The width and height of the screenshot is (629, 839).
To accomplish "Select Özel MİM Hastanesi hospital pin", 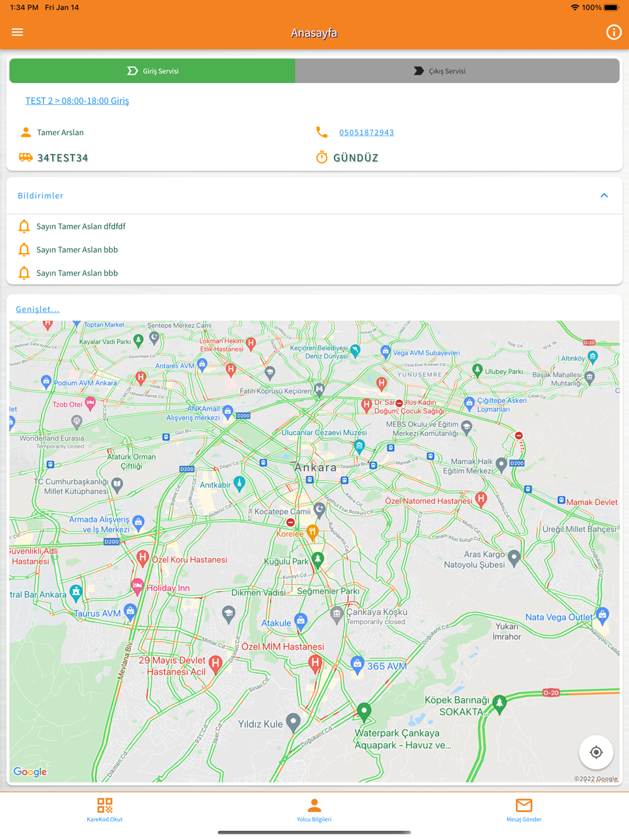I will (315, 662).
